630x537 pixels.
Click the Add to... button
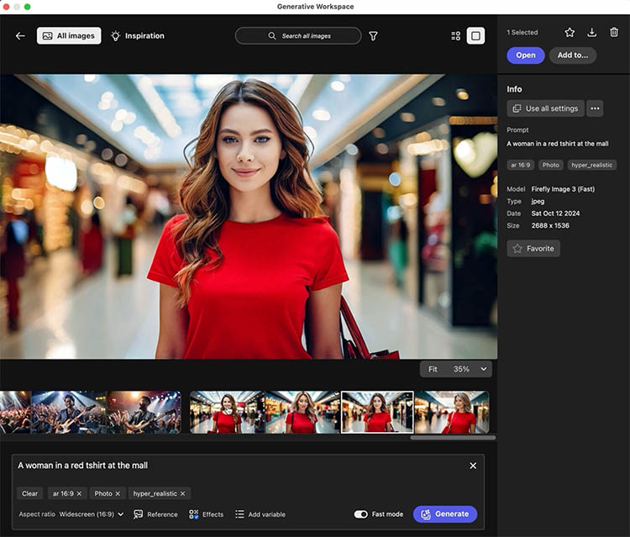573,55
